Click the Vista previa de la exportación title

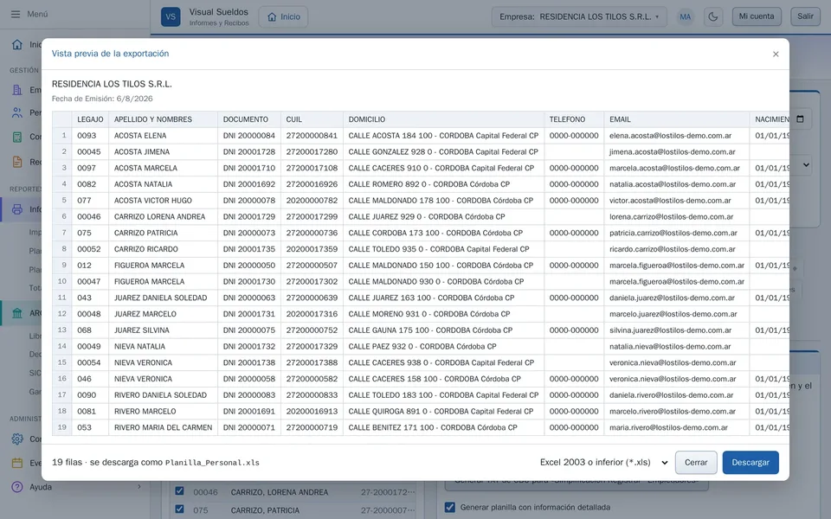tap(110, 54)
